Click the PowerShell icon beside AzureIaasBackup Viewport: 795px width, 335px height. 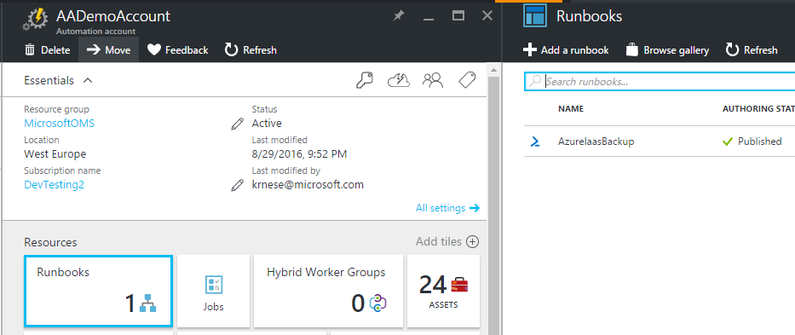534,142
